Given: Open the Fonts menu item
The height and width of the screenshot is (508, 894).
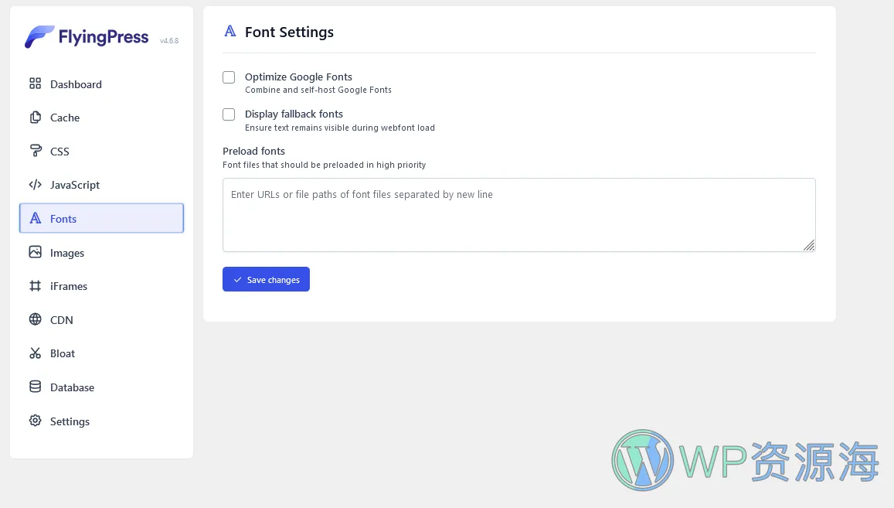Looking at the screenshot, I should (x=101, y=218).
